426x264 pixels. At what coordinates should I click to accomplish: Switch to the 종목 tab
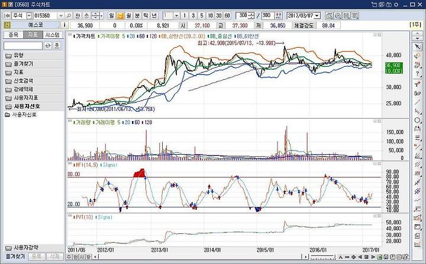pos(13,35)
